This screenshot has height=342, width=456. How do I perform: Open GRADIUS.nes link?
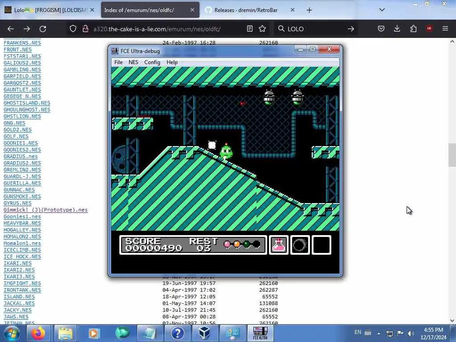pyautogui.click(x=20, y=156)
